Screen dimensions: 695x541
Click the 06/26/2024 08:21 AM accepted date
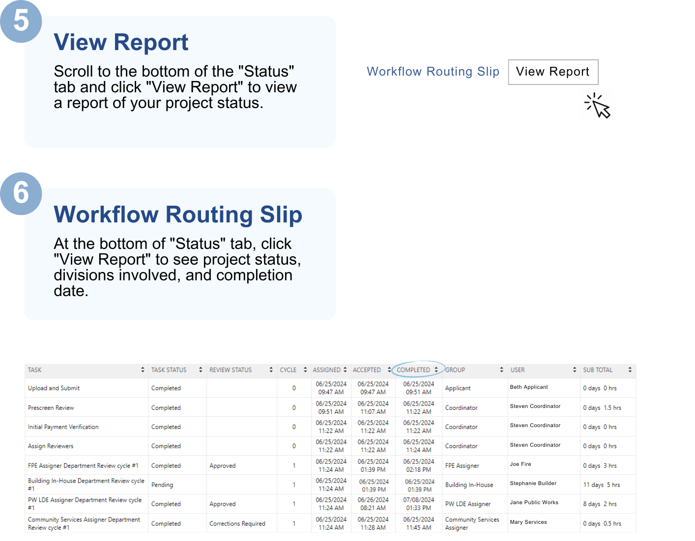coord(373,504)
